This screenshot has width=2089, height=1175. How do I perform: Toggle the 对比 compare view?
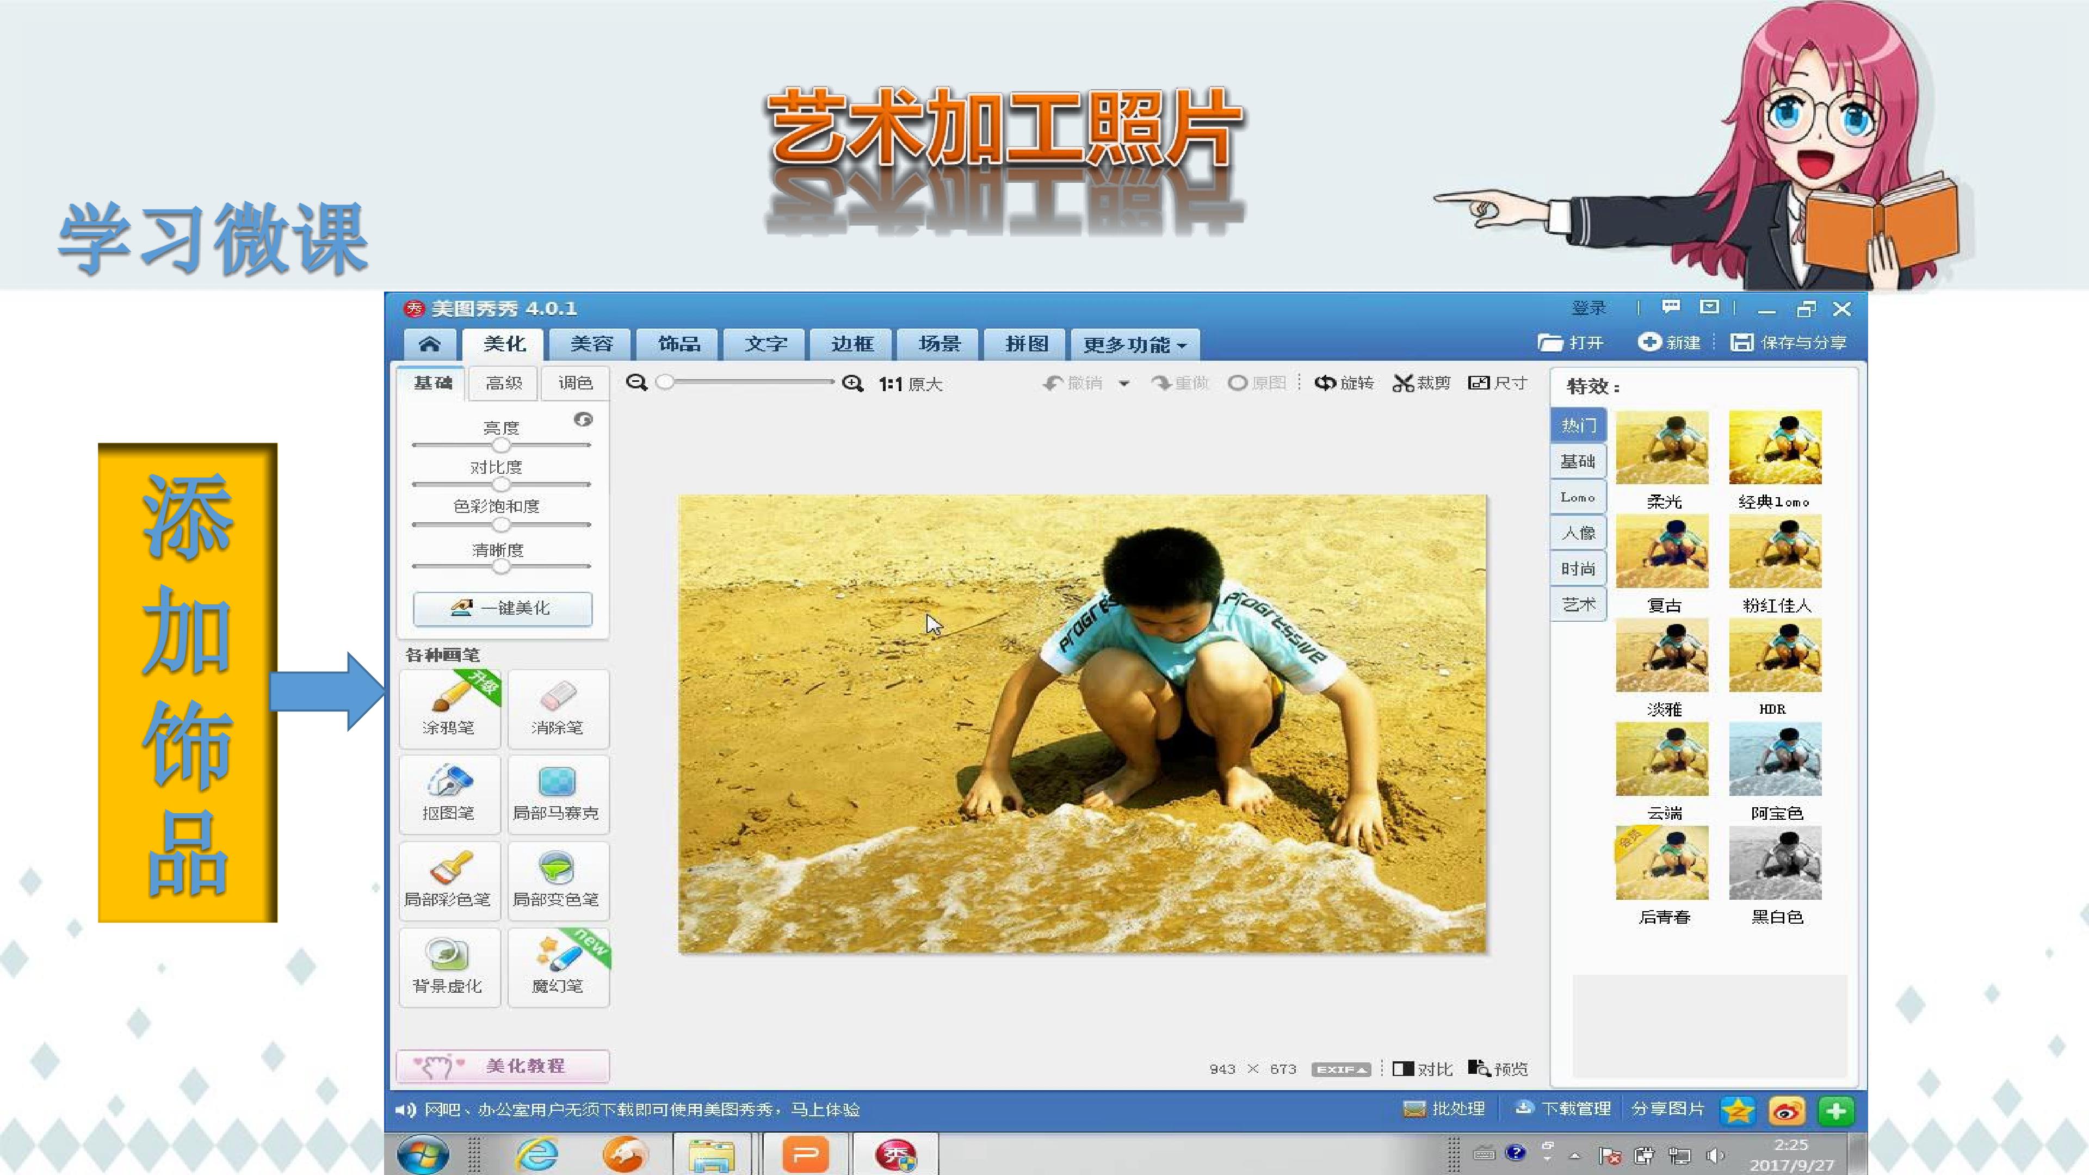[1423, 1069]
